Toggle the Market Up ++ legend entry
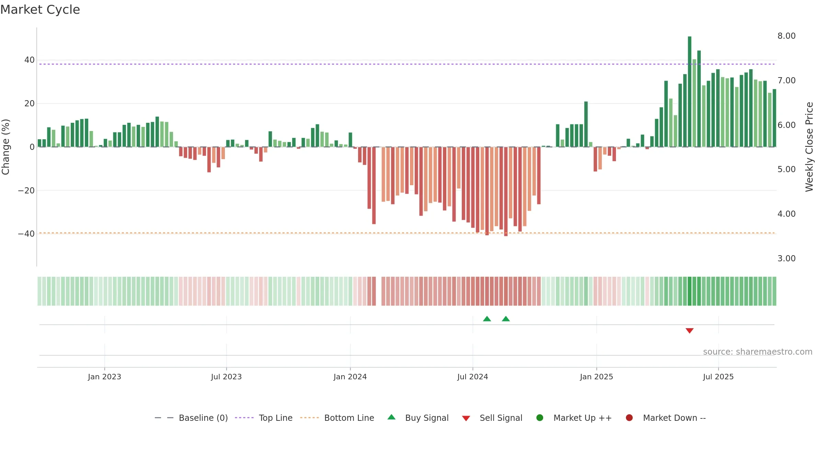The height and width of the screenshot is (463, 824). pyautogui.click(x=574, y=418)
